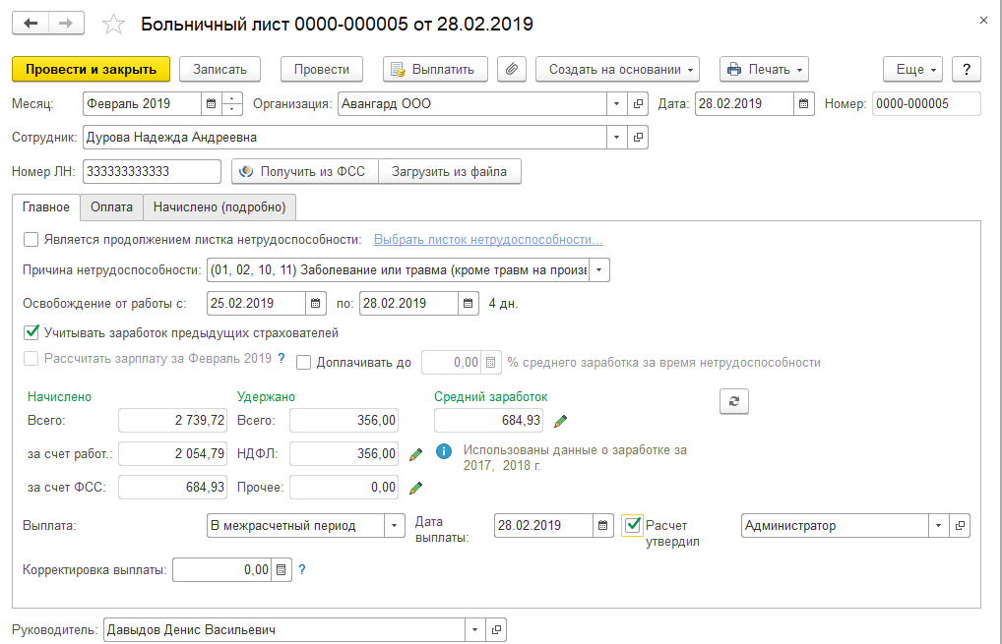Click the recalculate refresh icon
This screenshot has height=644, width=1002.
(733, 400)
